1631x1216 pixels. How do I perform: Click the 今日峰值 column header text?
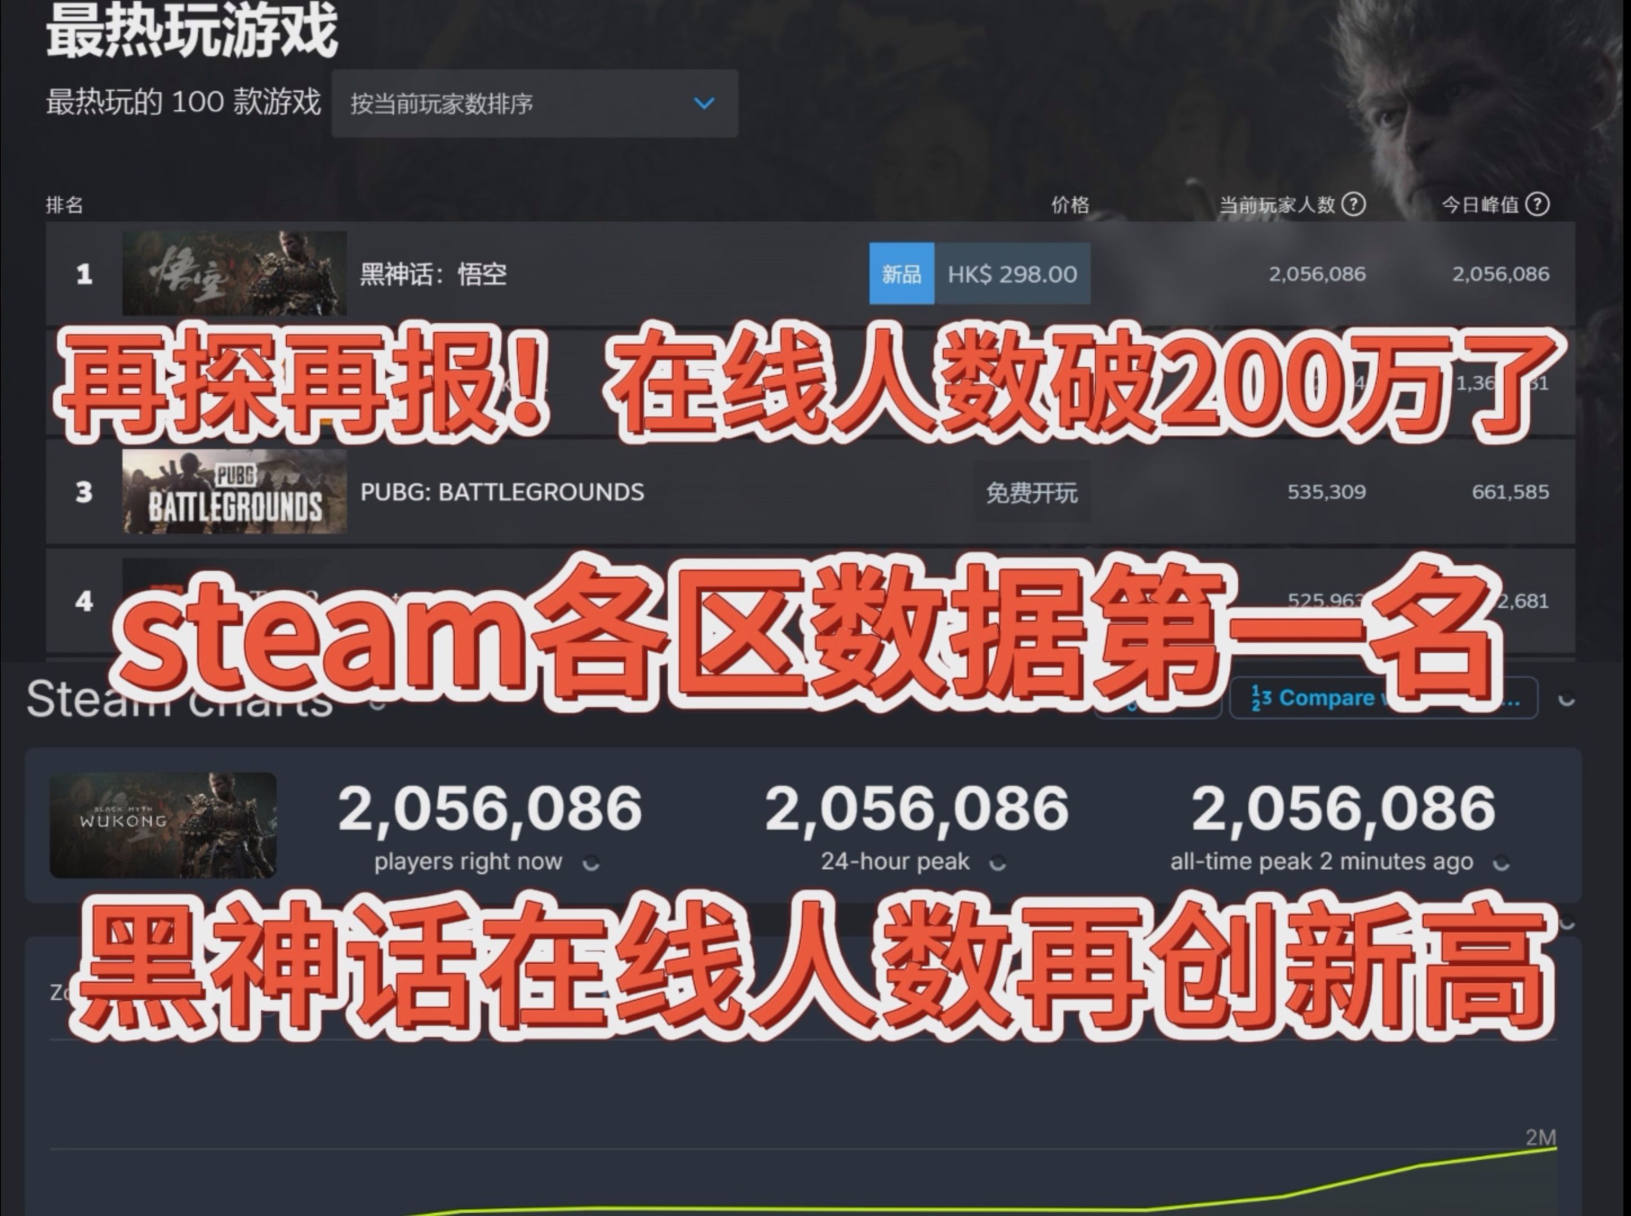1481,204
